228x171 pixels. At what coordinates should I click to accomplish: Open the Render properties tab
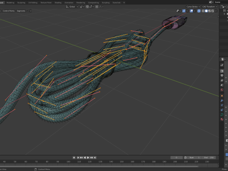click(222, 71)
